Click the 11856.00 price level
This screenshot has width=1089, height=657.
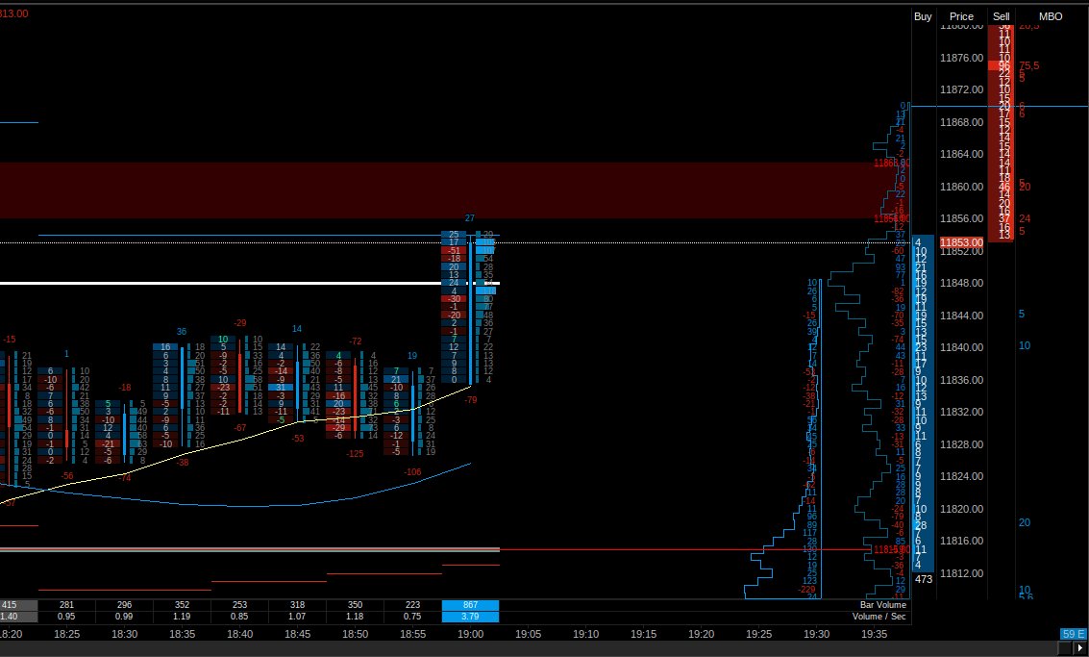(962, 218)
